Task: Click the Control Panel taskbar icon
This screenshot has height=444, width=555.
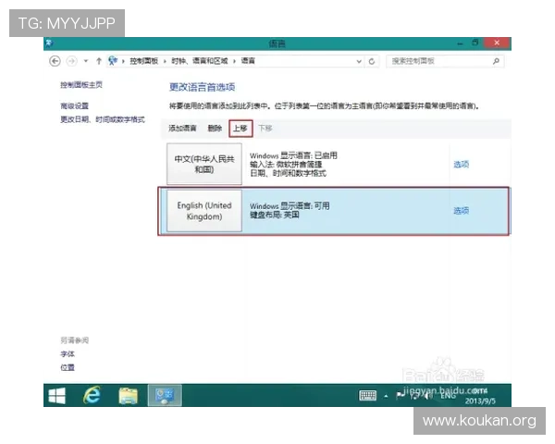Action: (x=165, y=396)
